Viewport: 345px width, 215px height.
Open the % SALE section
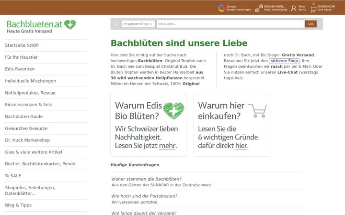tap(13, 176)
